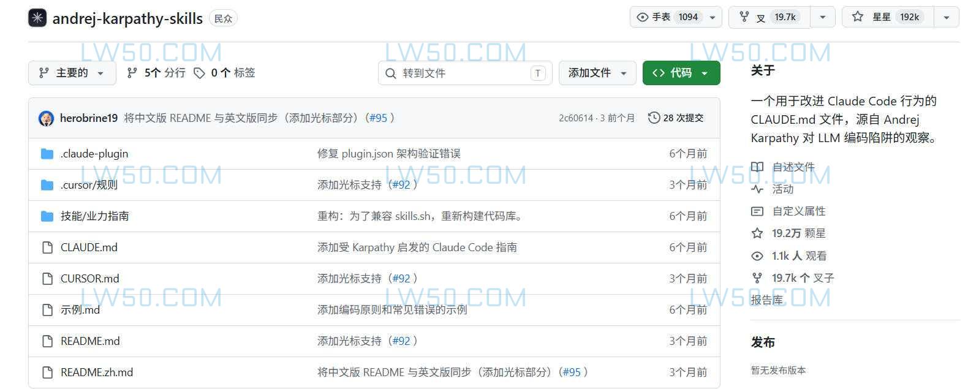Open the 发布 releases heading
968x389 pixels.
[x=763, y=342]
